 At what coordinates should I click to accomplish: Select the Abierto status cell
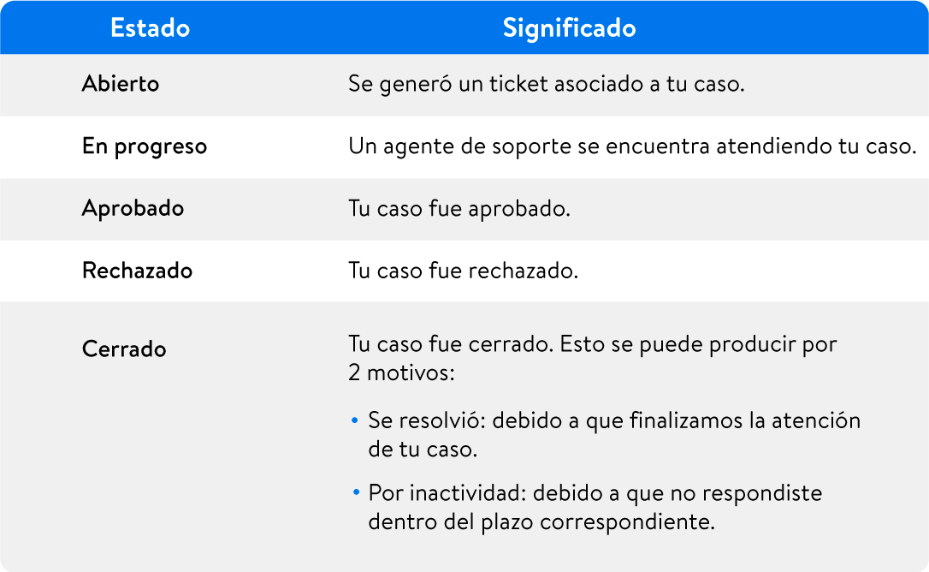121,84
